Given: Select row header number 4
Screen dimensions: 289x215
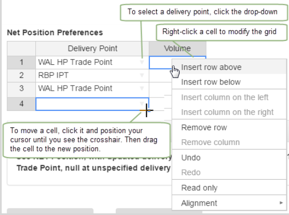Looking at the screenshot, I should click(21, 104).
